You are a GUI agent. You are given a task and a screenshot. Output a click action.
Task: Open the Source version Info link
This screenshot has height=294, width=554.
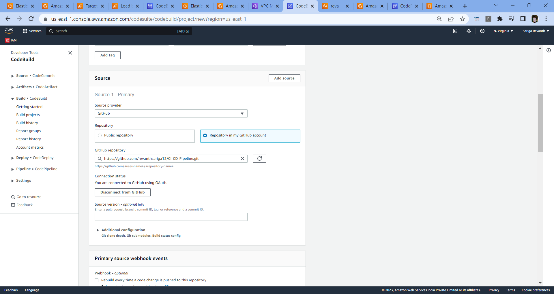141,205
